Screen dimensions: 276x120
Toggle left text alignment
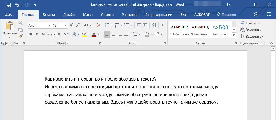(x=107, y=35)
